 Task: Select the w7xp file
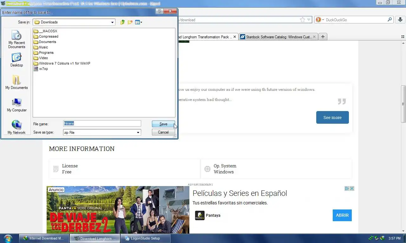41,69
